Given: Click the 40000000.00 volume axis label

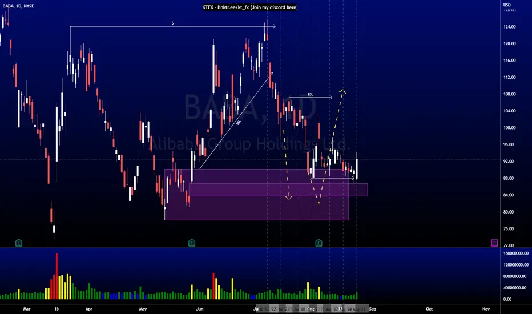Looking at the screenshot, I should pos(515,288).
